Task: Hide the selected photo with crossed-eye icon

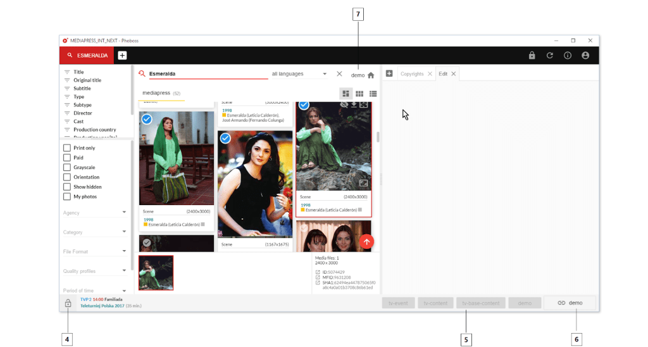Action: [x=344, y=104]
